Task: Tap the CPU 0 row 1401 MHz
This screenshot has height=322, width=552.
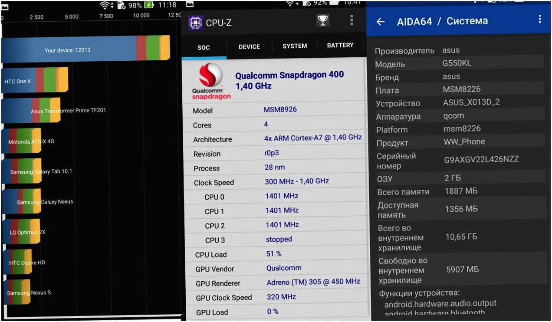Action: tap(282, 196)
